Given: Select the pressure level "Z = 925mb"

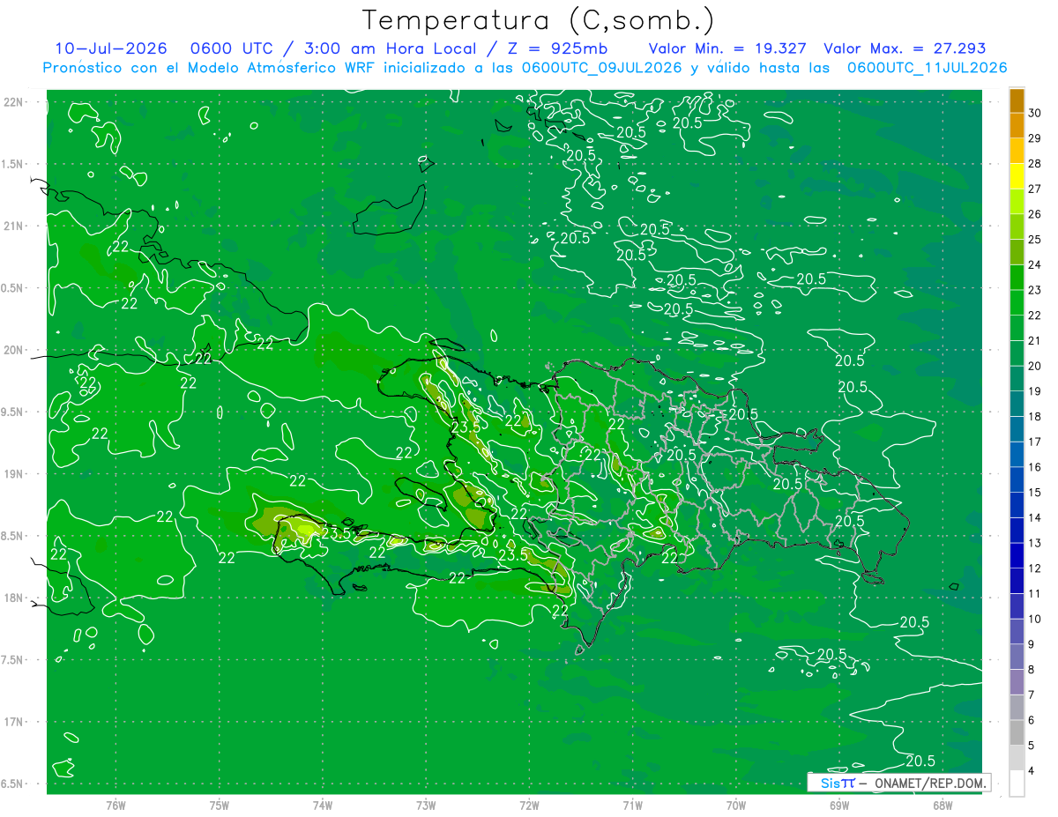Looking at the screenshot, I should coord(557,48).
